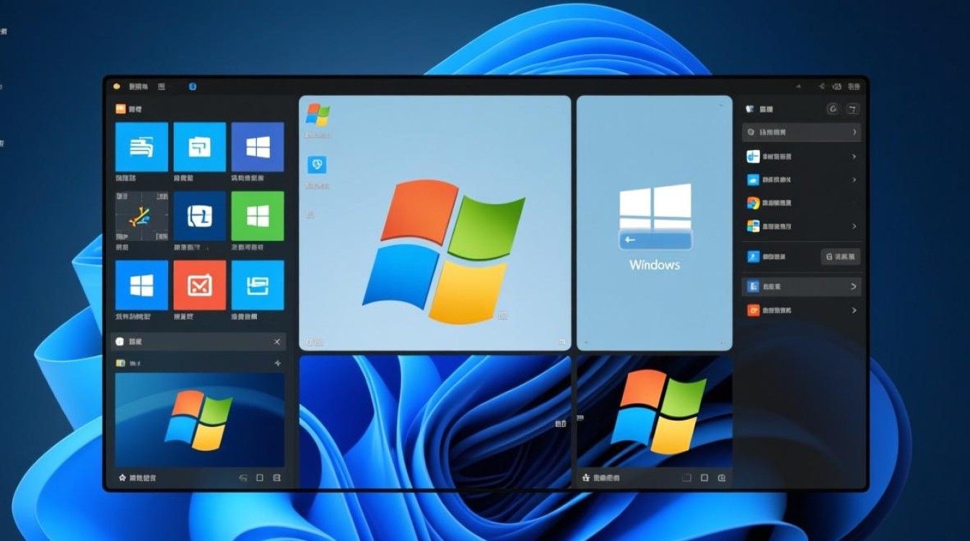
Task: Select the magnifier icon under the bottom-right preview
Action: (x=722, y=478)
